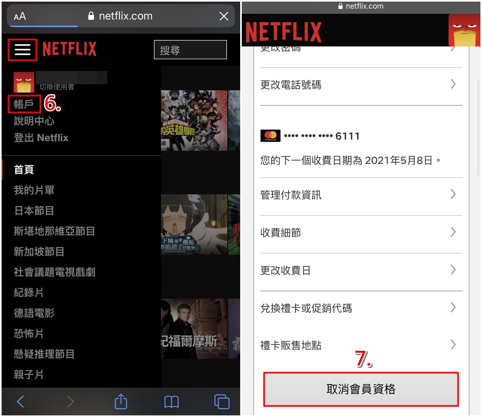Open 說明中心 help center

pos(34,121)
